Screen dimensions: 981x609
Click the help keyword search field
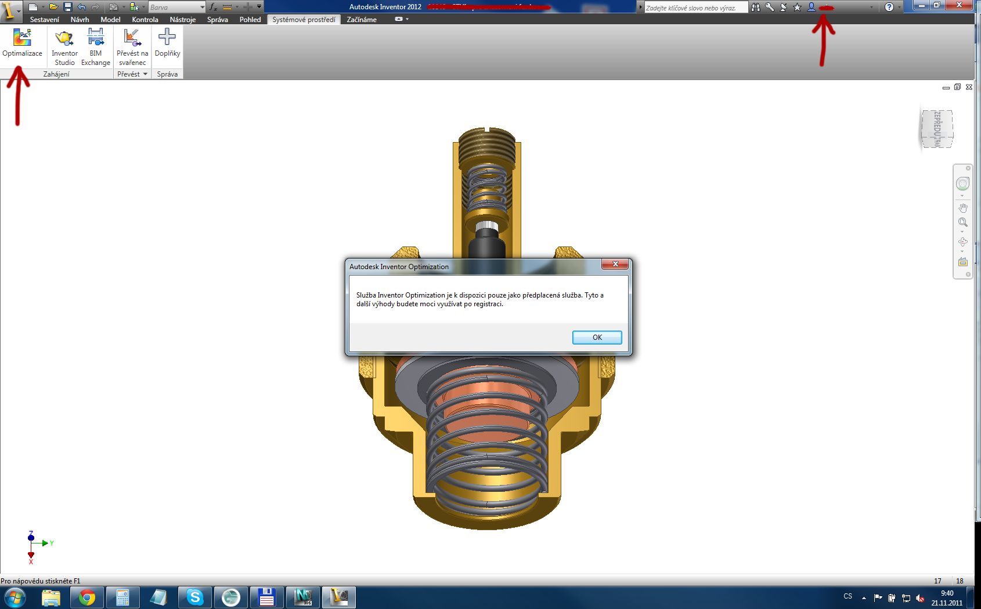coord(696,8)
